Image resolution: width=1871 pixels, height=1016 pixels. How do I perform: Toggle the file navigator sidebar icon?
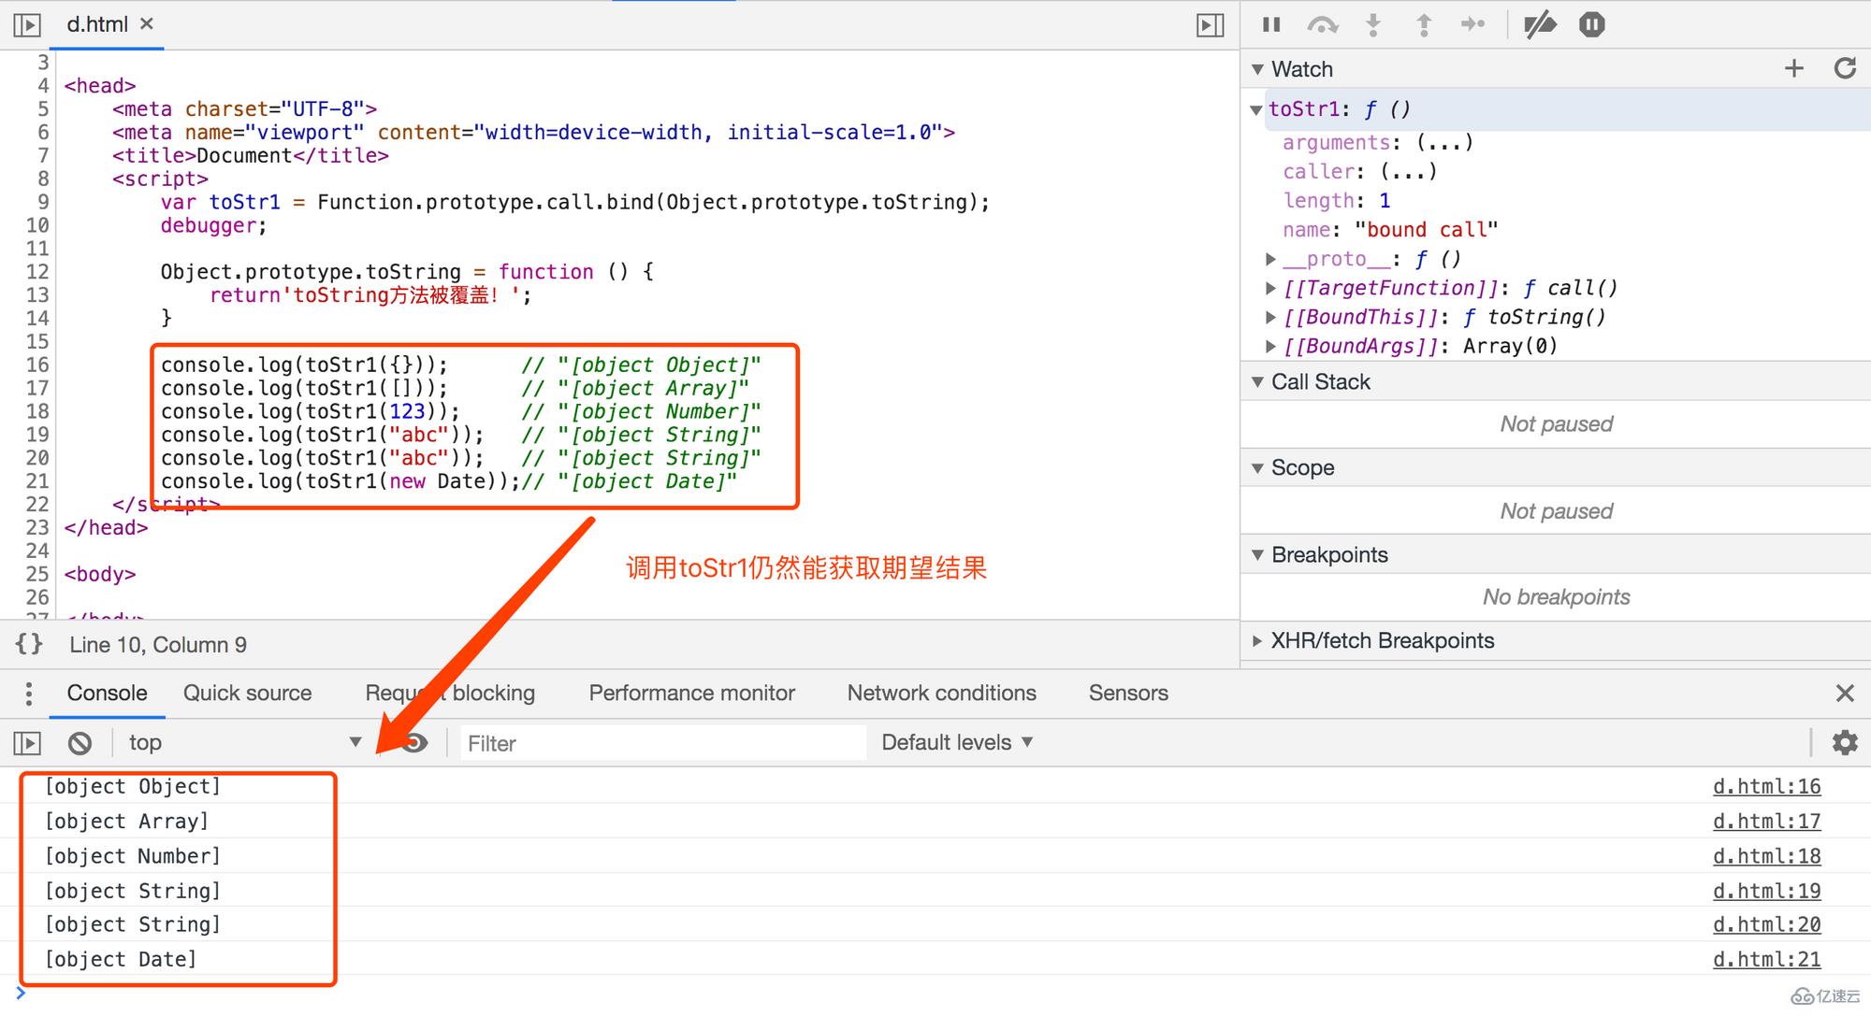click(x=27, y=24)
